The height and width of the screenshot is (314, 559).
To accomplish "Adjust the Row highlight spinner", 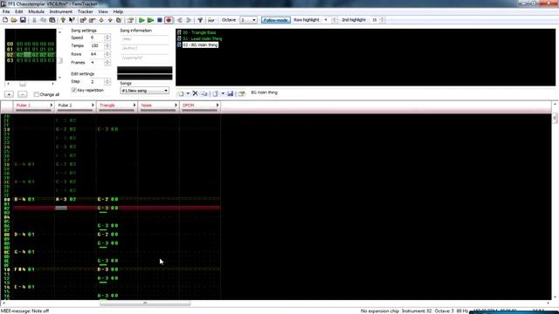I will pyautogui.click(x=334, y=20).
